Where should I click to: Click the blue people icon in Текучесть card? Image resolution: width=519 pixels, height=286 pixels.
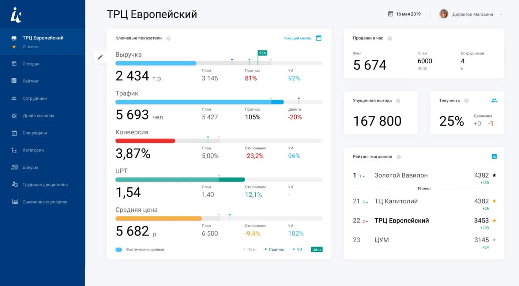coord(494,100)
